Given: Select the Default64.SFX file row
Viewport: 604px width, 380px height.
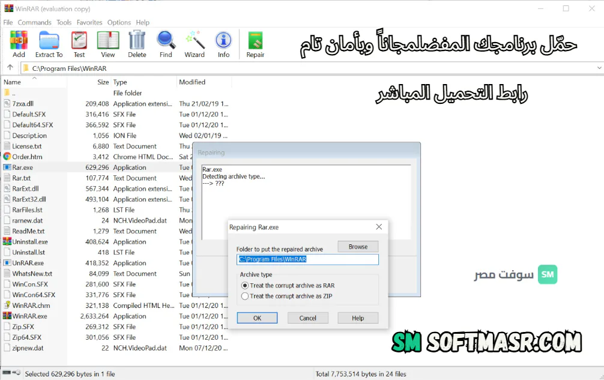Looking at the screenshot, I should point(115,125).
